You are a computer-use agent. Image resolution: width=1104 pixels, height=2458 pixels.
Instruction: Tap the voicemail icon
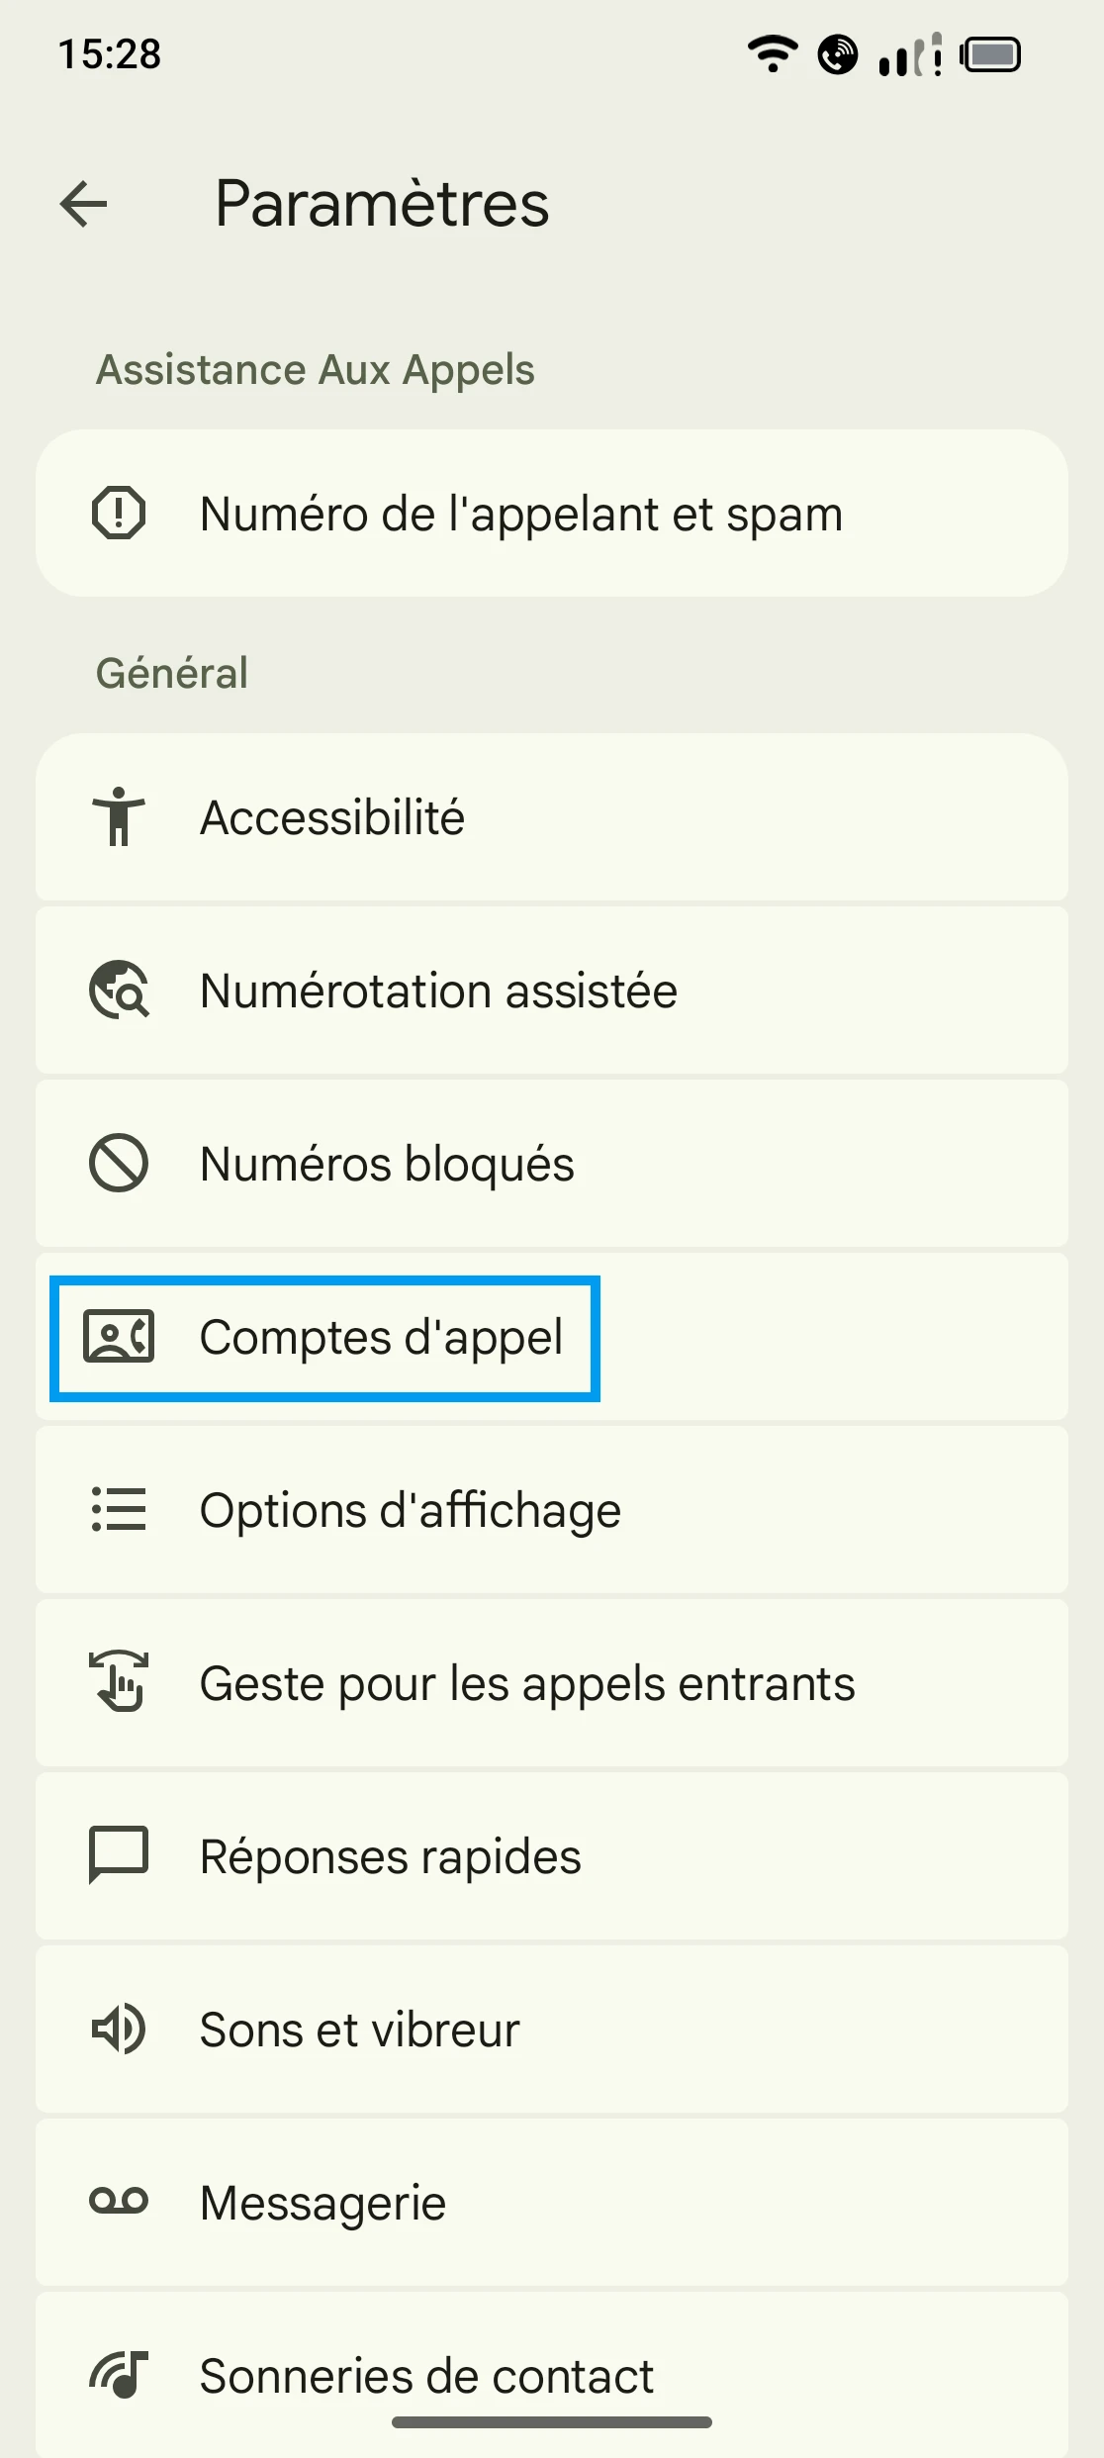click(119, 2202)
